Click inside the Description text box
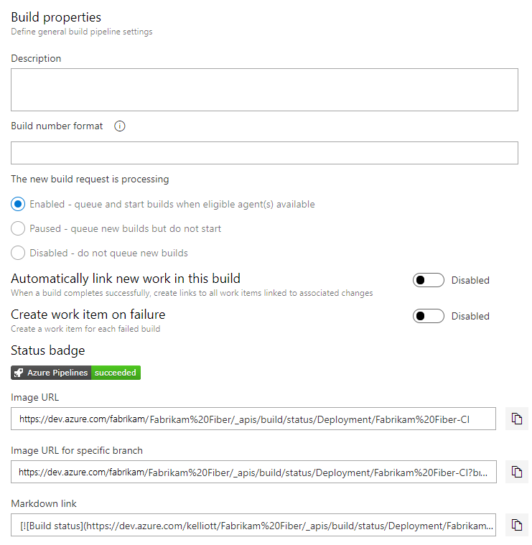This screenshot has width=532, height=545. (x=264, y=90)
